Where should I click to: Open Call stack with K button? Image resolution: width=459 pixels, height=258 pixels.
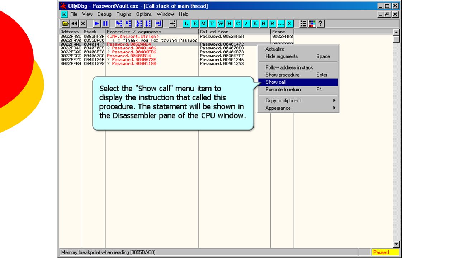pyautogui.click(x=255, y=24)
